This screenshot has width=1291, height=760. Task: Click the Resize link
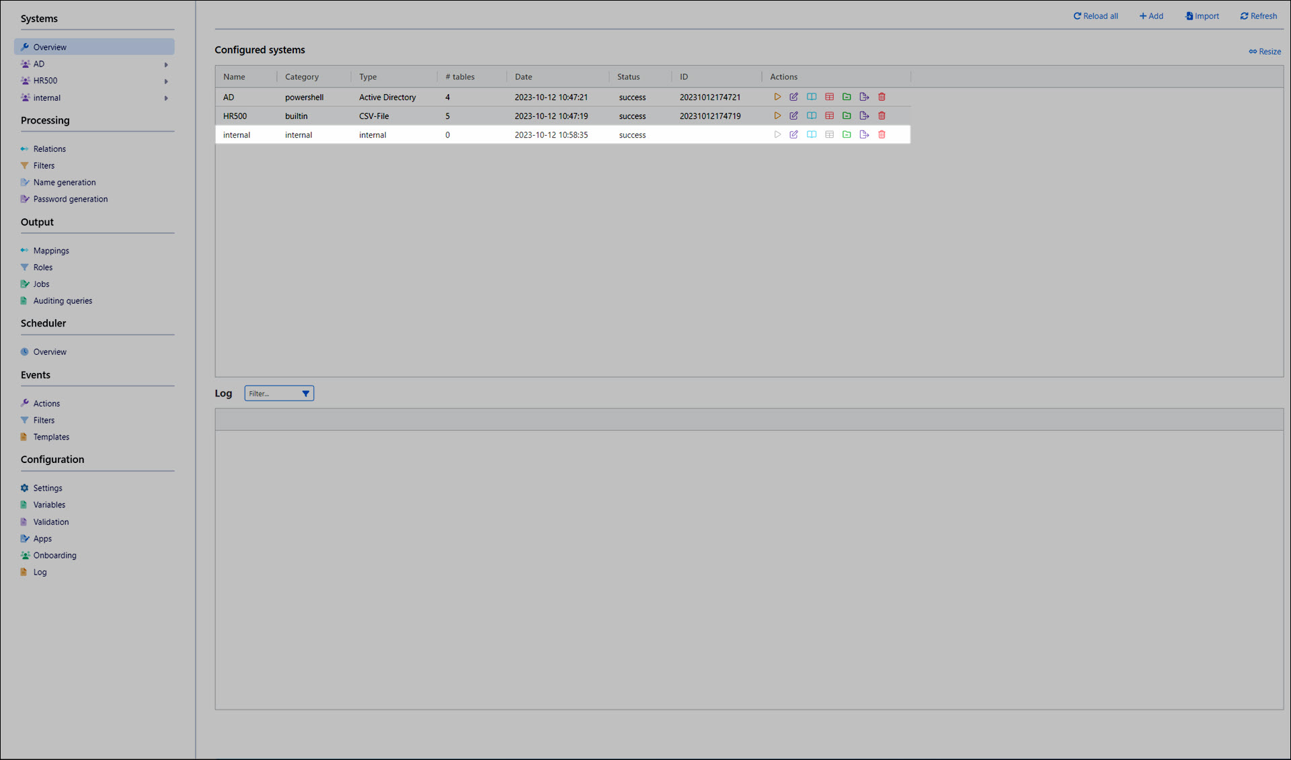1265,52
